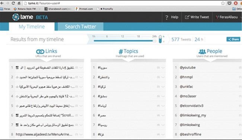Open the Promofly bookmark
242x140 pixels.
[105, 9]
